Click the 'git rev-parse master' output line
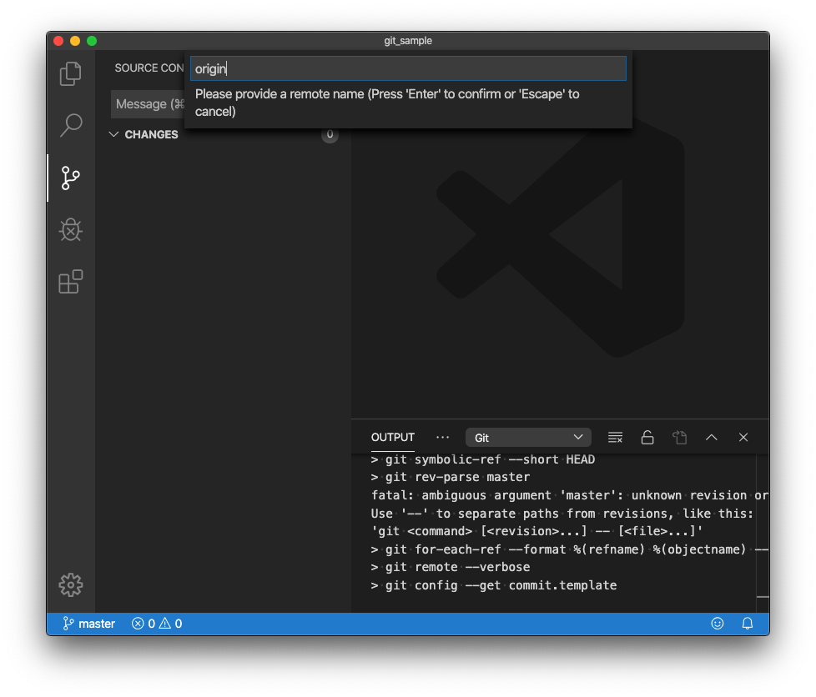 (451, 477)
